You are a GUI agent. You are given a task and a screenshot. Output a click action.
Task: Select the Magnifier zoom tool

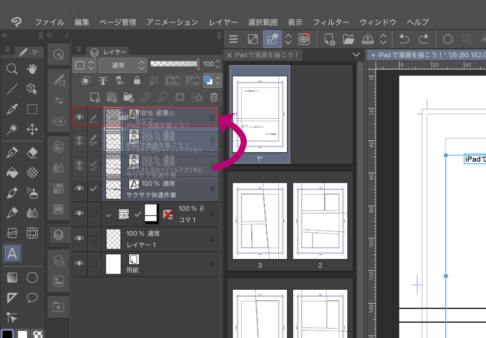[12, 69]
